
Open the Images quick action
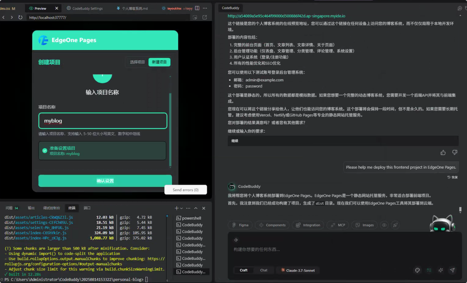coord(364,225)
